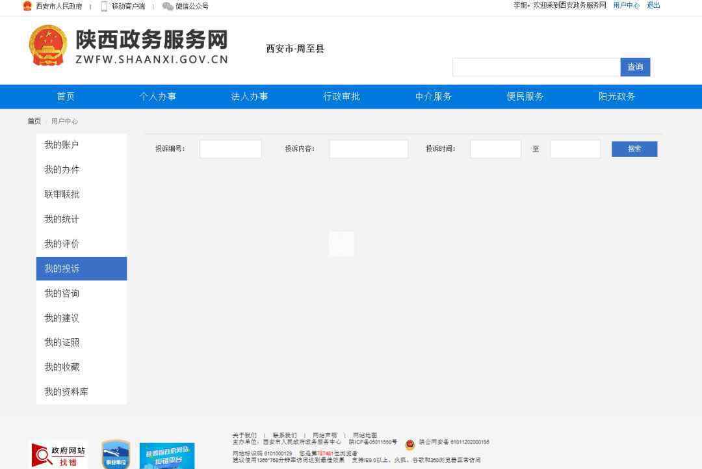702x469 pixels.
Task: Switch to 我的咨询 sidebar section
Action: 62,293
